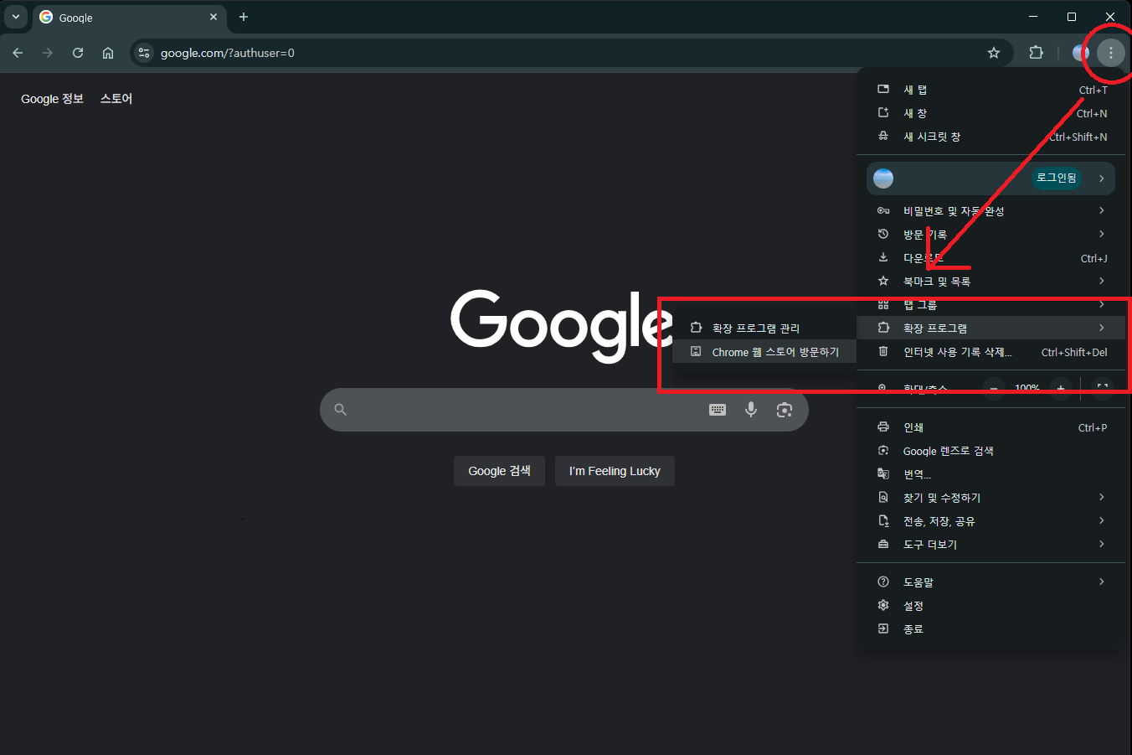This screenshot has height=755, width=1132.
Task: Click the Extensions puzzle icon in toolbar
Action: tap(1036, 53)
